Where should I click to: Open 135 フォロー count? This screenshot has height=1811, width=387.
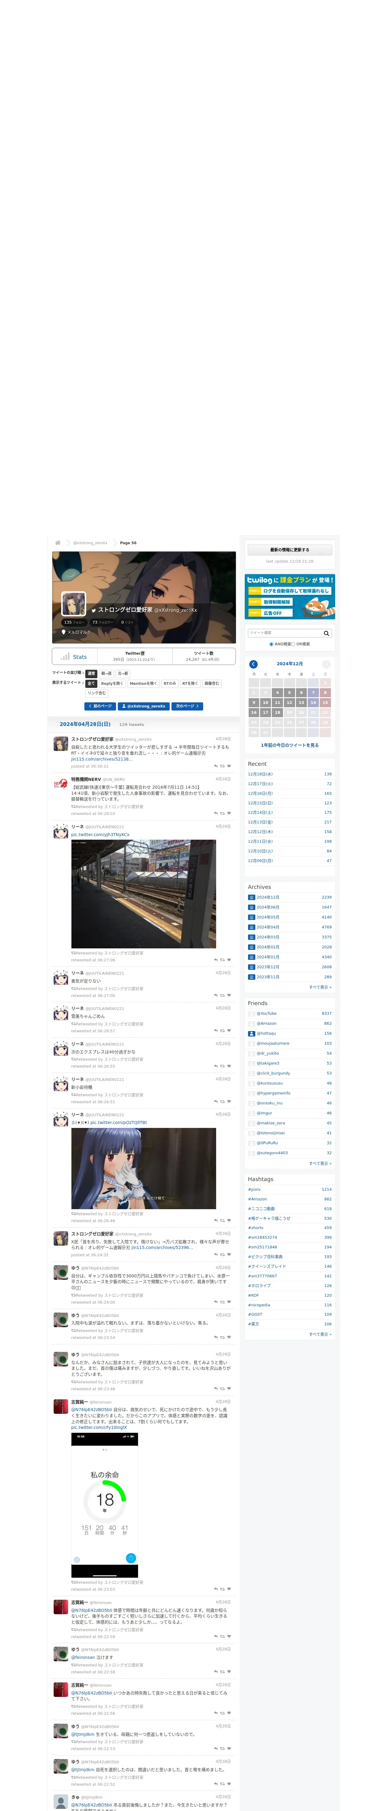point(74,622)
